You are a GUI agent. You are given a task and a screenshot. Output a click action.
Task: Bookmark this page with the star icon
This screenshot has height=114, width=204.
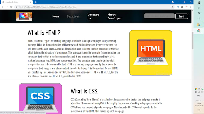click(x=172, y=7)
